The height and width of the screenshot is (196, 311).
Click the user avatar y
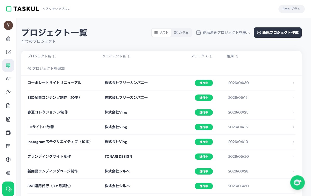tap(8, 25)
